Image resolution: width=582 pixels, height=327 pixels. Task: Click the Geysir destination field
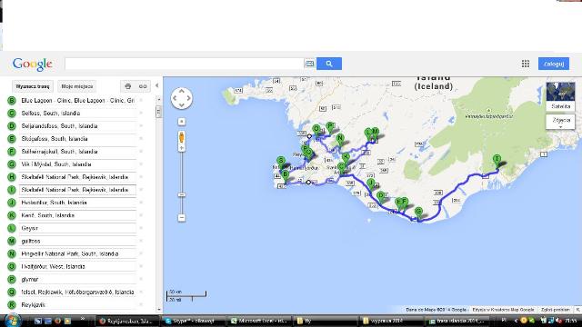tap(78, 228)
